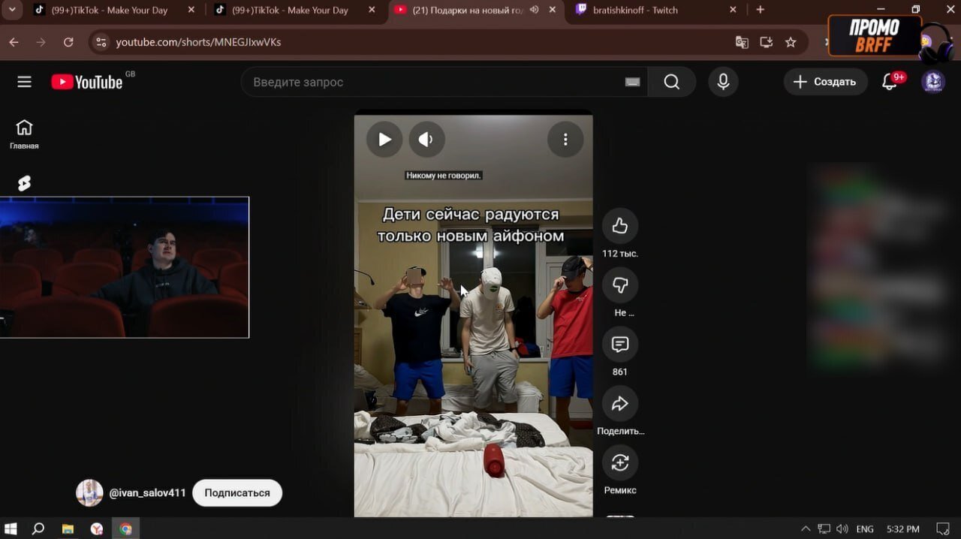The width and height of the screenshot is (961, 539).
Task: Open the Remix option
Action: [x=619, y=463]
